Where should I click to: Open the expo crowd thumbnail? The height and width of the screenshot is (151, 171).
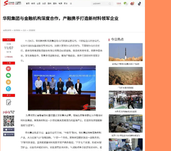tap(126, 100)
